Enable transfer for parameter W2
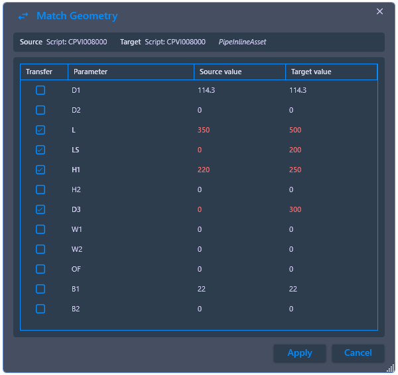 40,249
